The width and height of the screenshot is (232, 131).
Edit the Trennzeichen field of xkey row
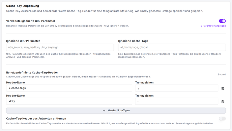click(176, 101)
